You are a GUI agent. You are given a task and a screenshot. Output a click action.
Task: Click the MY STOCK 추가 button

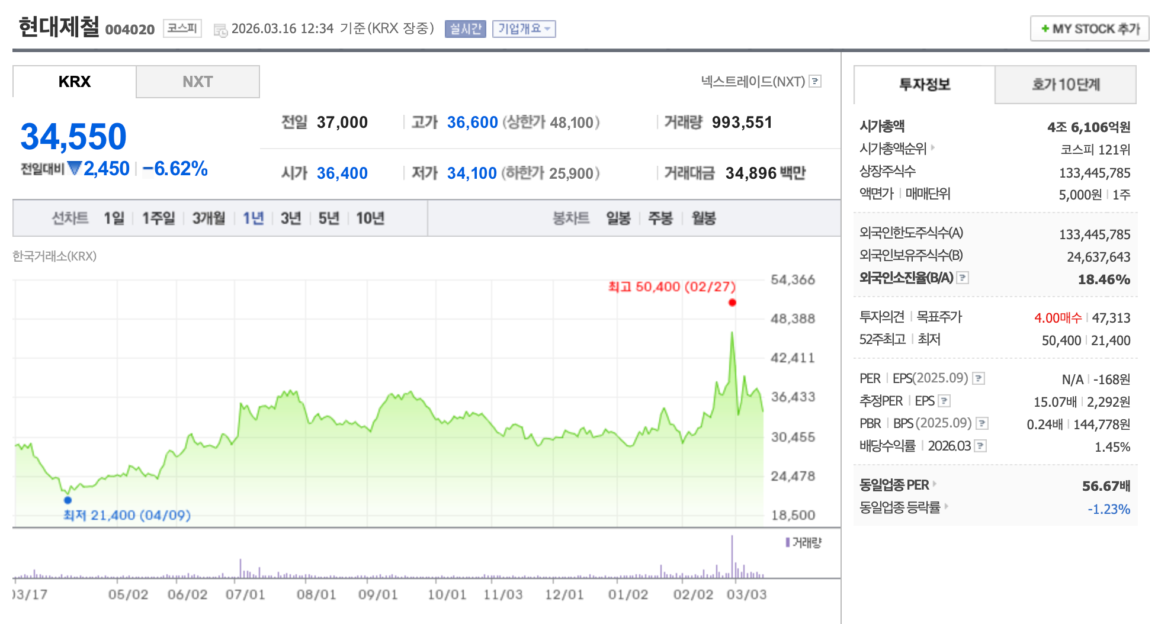click(1090, 28)
